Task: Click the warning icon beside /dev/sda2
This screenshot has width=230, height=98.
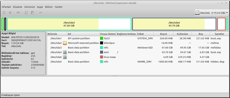Action: pos(65,43)
